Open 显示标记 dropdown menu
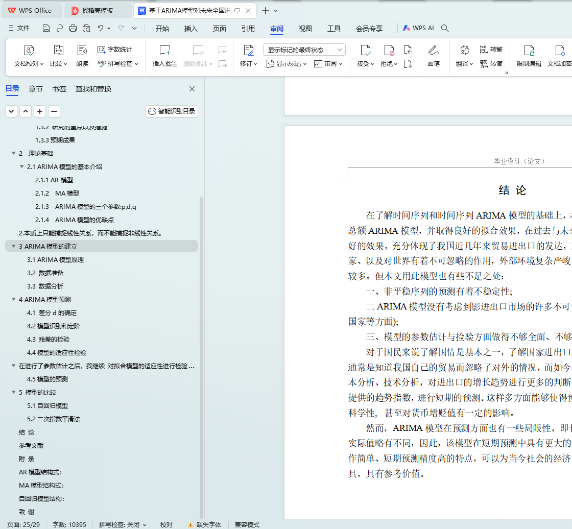This screenshot has width=572, height=529. 287,64
